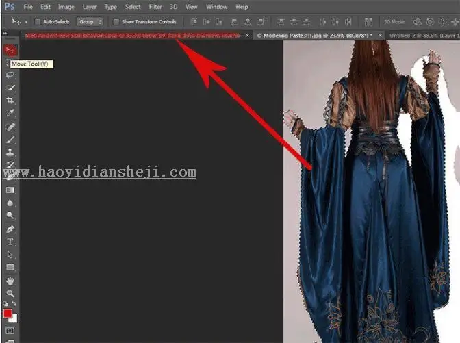Enable the Auto-Select checkbox

(x=38, y=22)
